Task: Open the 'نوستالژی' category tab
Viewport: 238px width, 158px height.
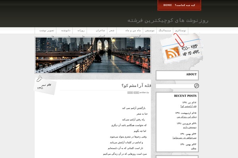Action: [x=180, y=30]
